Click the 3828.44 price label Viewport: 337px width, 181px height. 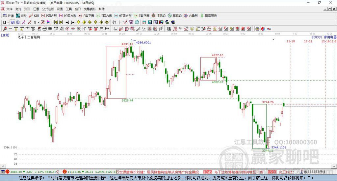[x=127, y=100]
